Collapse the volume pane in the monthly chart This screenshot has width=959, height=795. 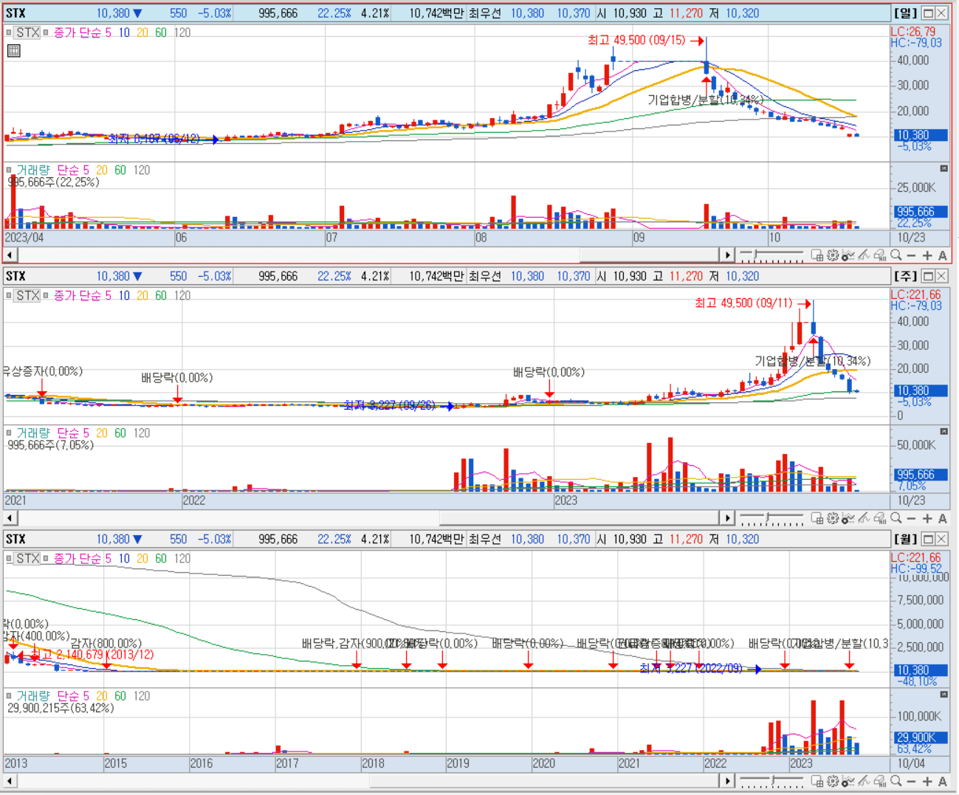click(943, 694)
